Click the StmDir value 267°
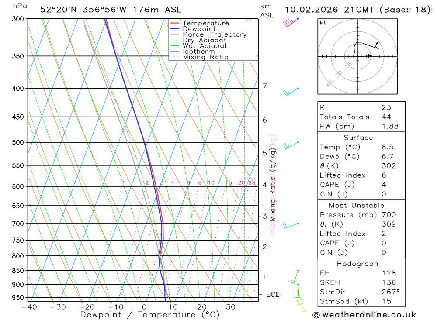The height and width of the screenshot is (320, 437). (x=390, y=292)
